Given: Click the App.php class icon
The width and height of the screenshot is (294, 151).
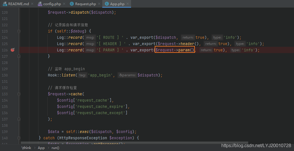Looking at the screenshot, I should pos(107,4).
